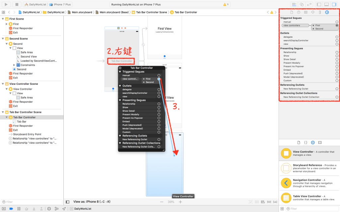Select the Standard editor icon
340x212 pixels.
(x=294, y=4)
